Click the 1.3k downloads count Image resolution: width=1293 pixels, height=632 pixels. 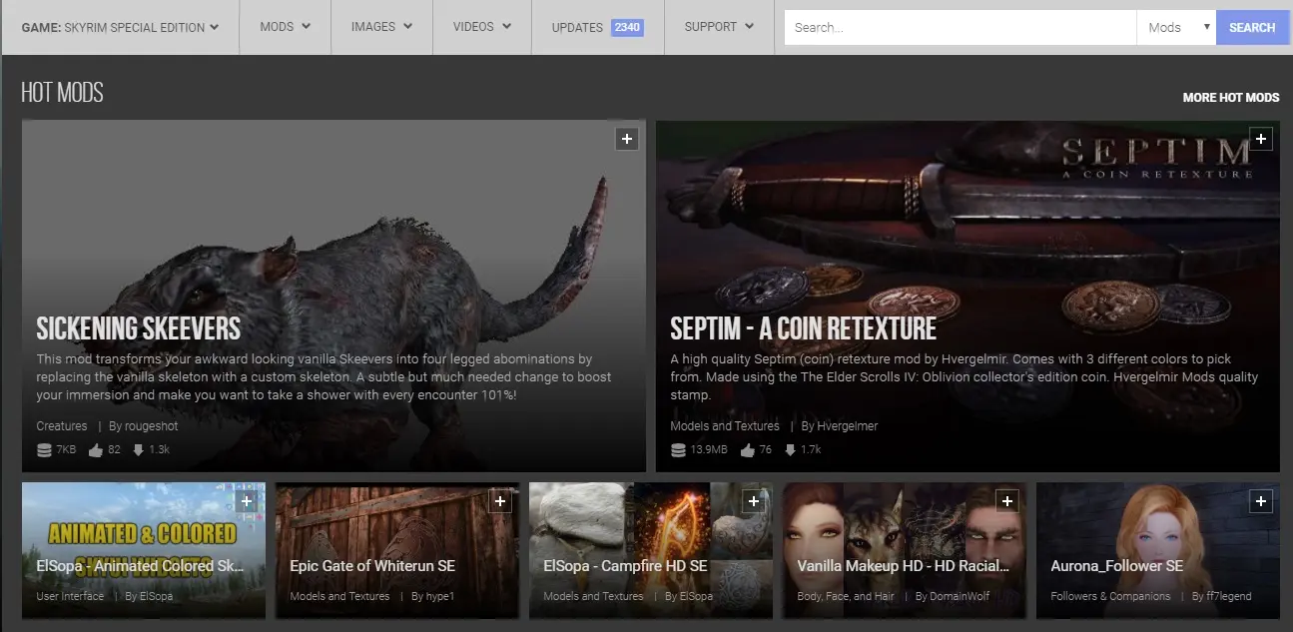point(160,450)
